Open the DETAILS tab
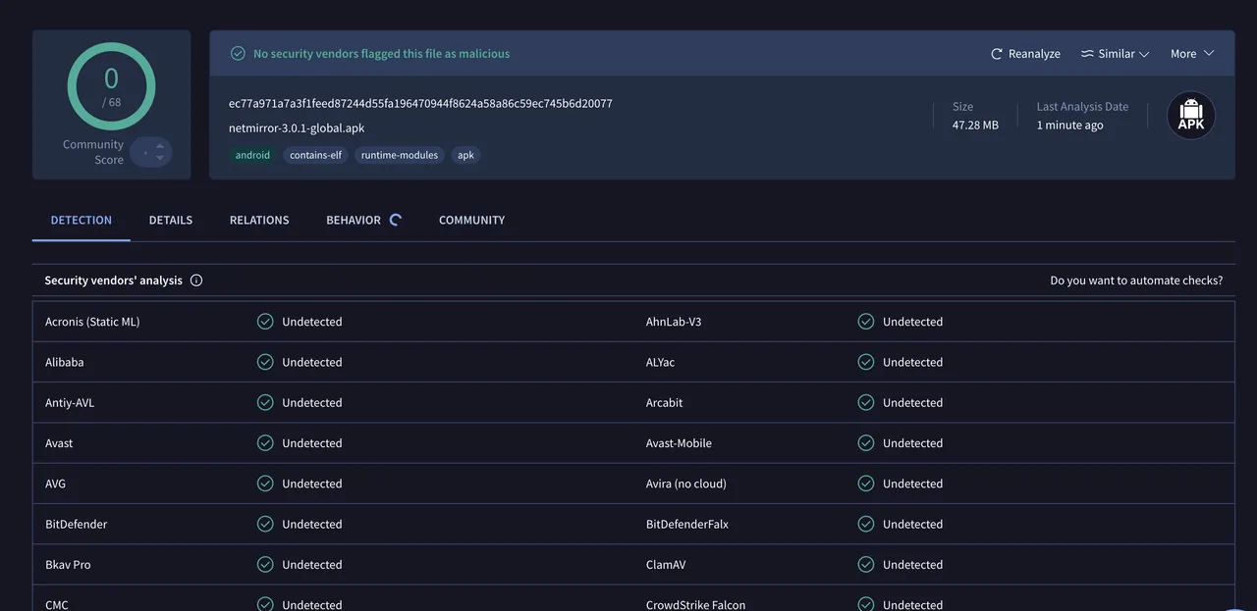This screenshot has height=611, width=1257. click(x=171, y=220)
